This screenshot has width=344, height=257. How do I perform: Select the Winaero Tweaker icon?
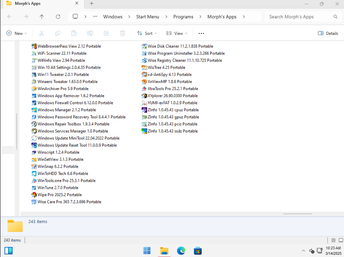pos(34,82)
